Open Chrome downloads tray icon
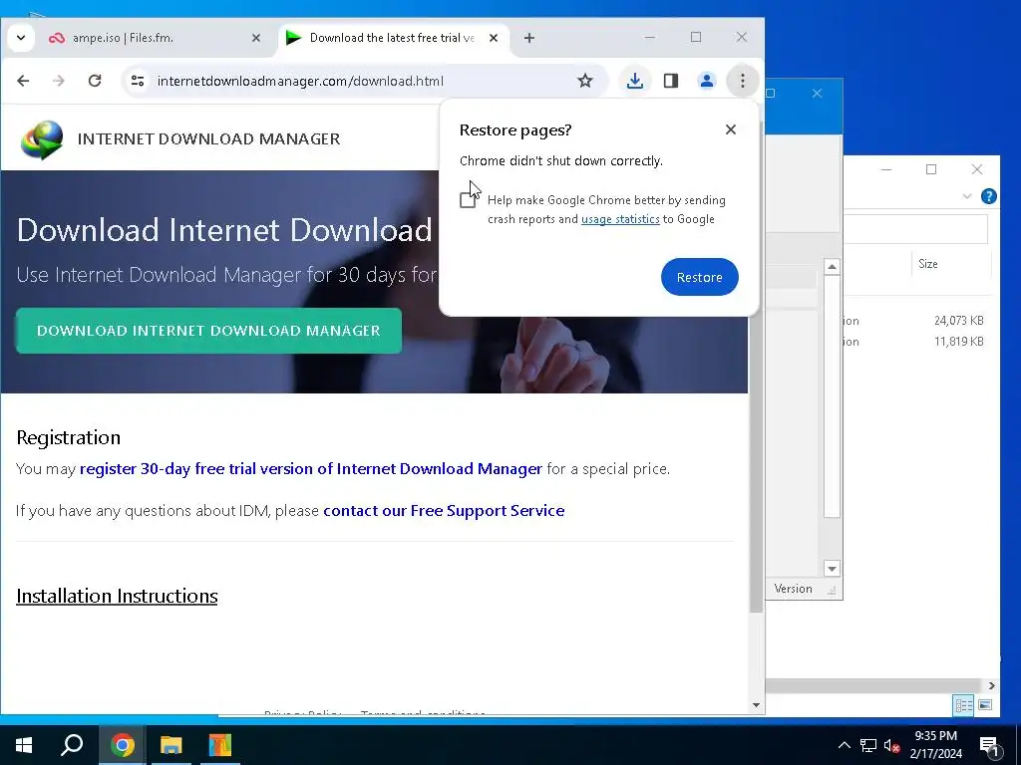 635,81
